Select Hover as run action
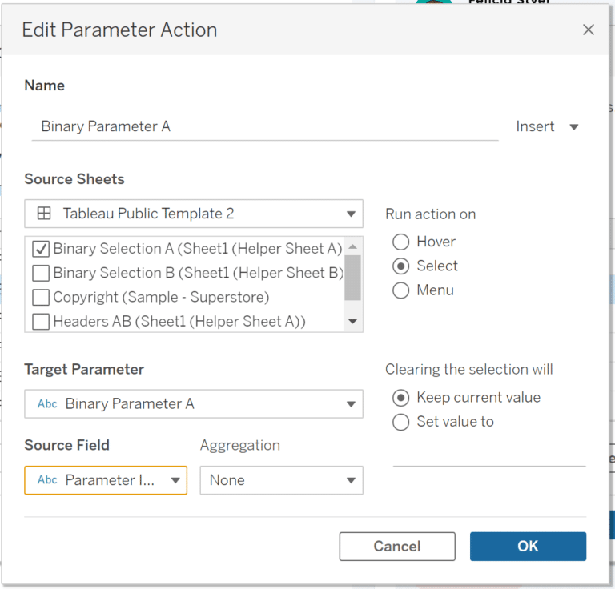The image size is (615, 589). pos(401,242)
